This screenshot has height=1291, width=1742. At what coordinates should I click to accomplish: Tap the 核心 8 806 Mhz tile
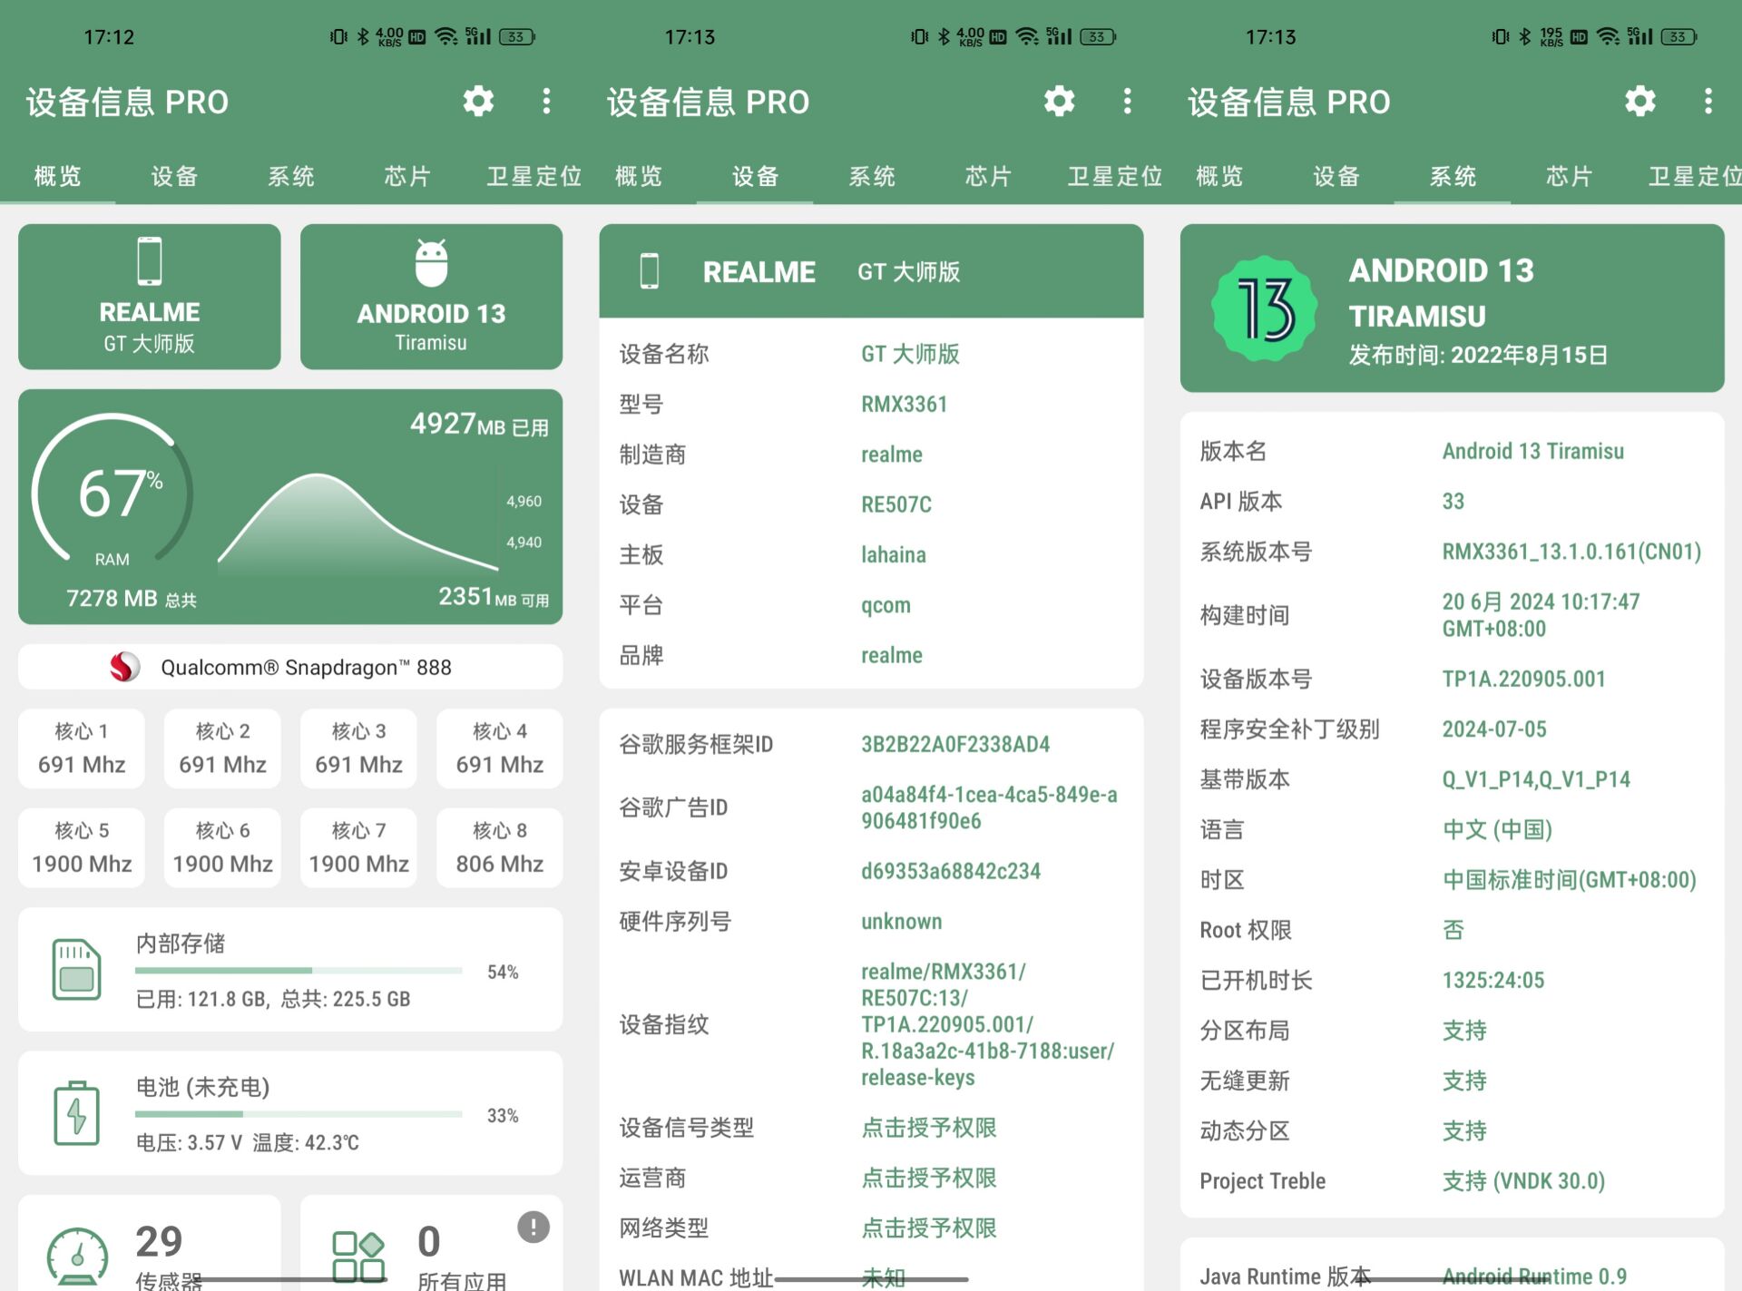(x=500, y=847)
